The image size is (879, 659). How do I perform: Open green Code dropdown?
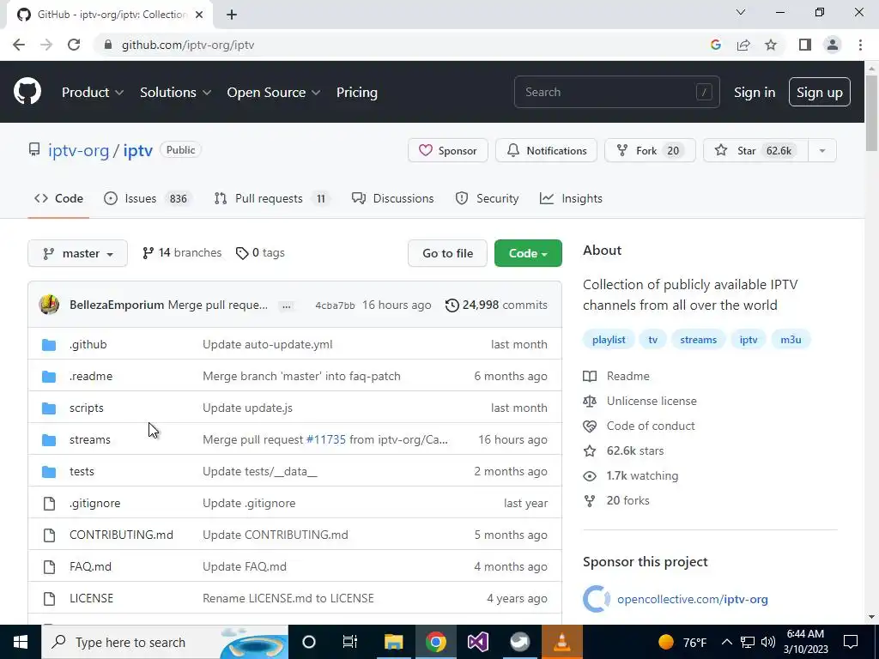tap(528, 253)
